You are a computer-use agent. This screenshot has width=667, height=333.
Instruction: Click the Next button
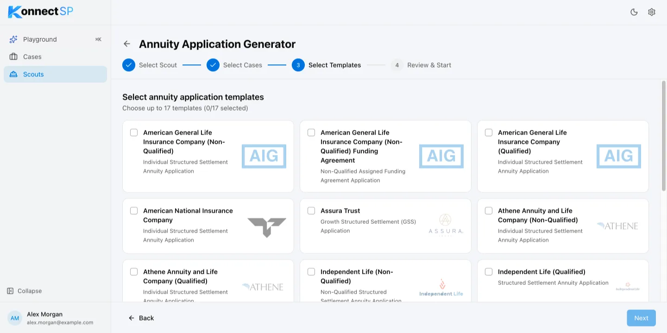pos(642,318)
